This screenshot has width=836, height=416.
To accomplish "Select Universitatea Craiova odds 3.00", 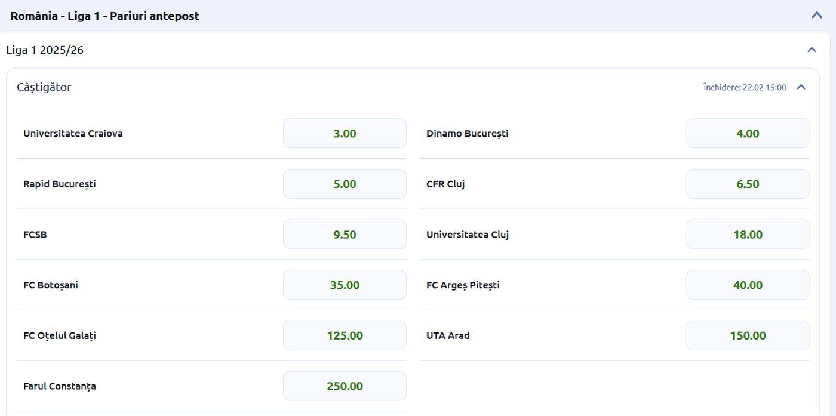I will click(345, 133).
